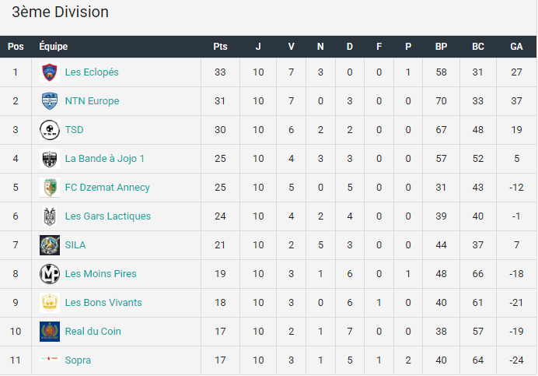Click the TSD round soccer ball logo
This screenshot has height=376, width=538.
pyautogui.click(x=50, y=130)
